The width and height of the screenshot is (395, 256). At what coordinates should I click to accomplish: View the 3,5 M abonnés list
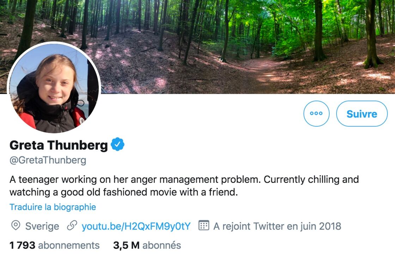pyautogui.click(x=147, y=245)
